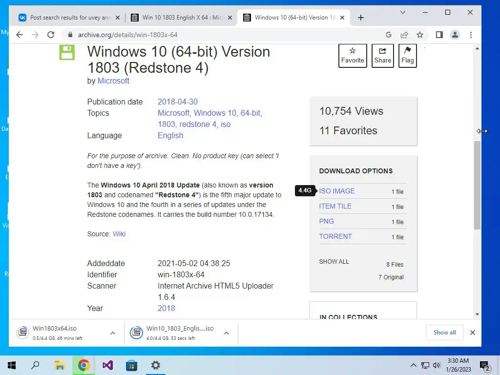500x375 pixels.
Task: Click SHOW ALL download files
Action: click(x=334, y=262)
